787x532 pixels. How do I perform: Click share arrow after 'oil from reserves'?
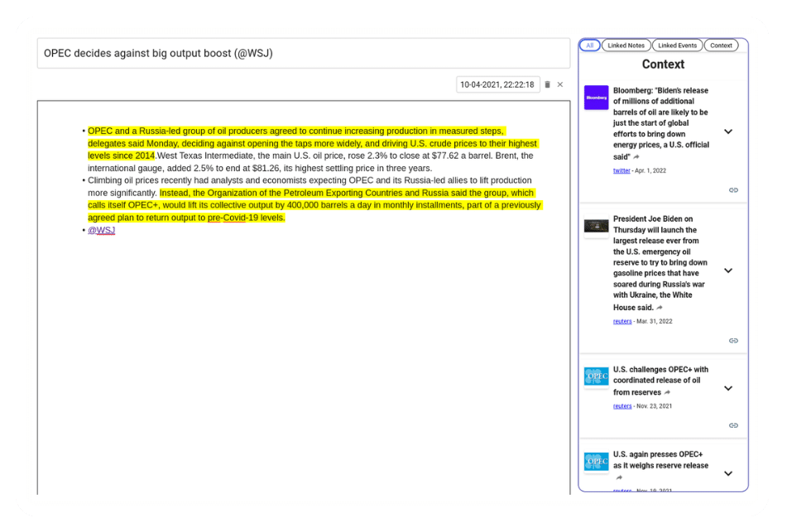667,393
